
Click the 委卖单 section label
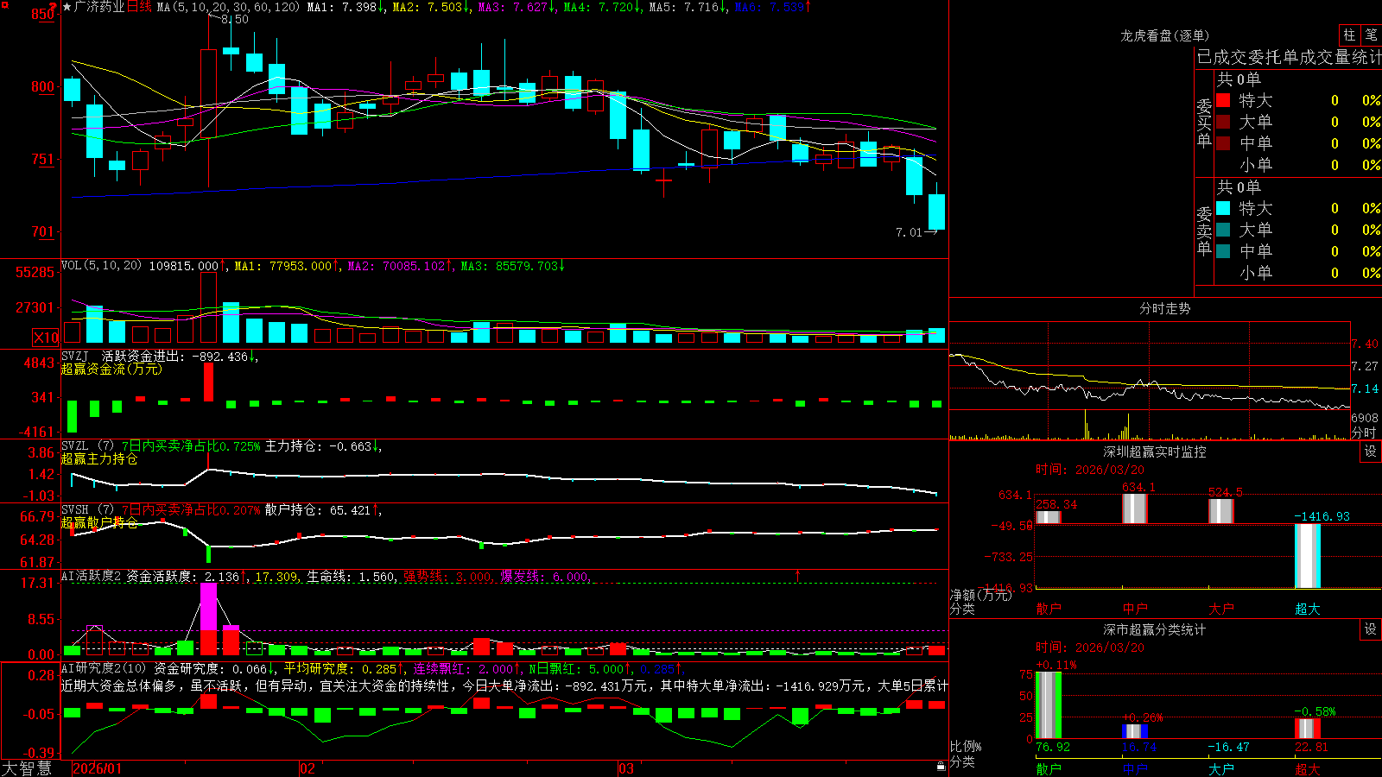[1204, 231]
